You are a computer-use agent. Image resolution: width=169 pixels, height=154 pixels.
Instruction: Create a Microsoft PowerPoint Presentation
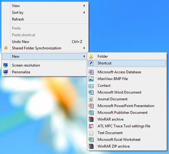pos(127,106)
